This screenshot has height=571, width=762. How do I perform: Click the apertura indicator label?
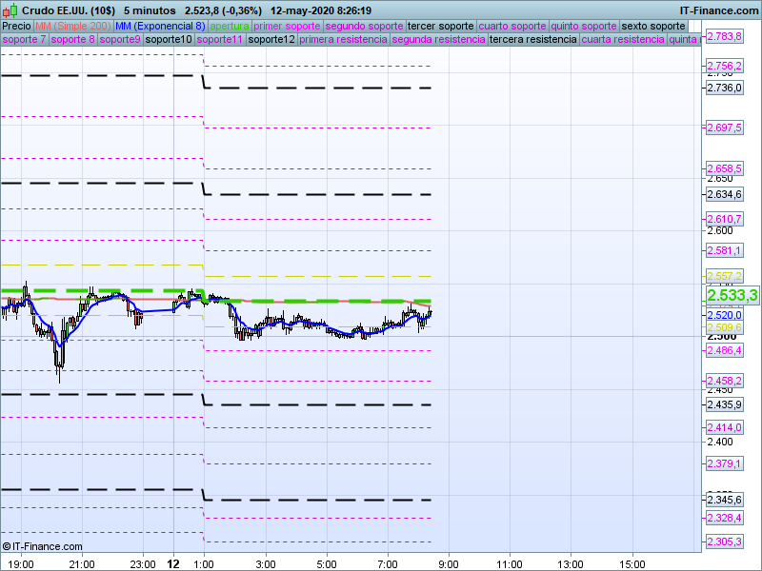coord(230,26)
